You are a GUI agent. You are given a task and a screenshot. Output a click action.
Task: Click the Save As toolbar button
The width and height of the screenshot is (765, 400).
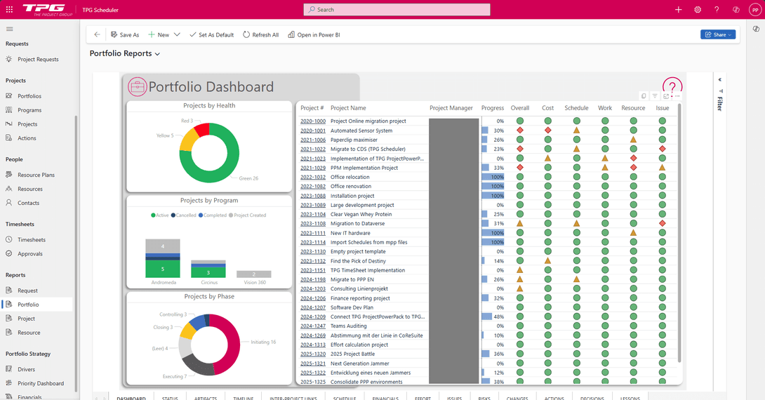[125, 34]
